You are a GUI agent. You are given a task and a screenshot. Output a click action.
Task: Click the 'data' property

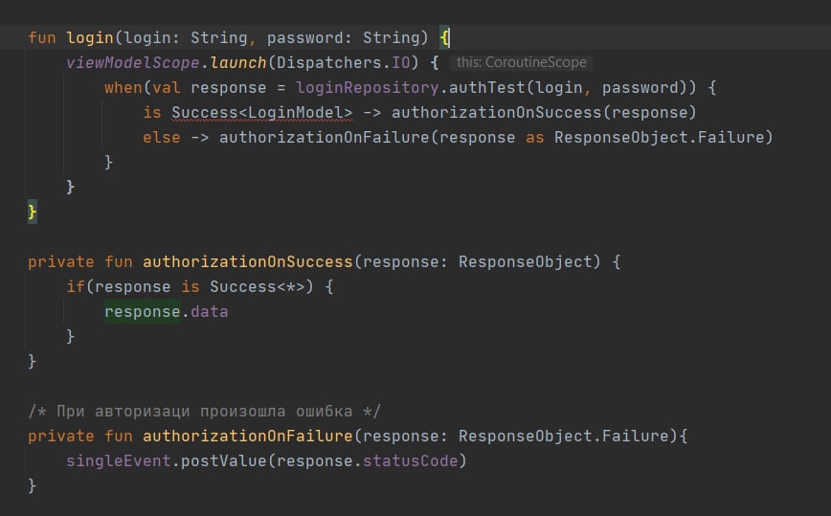tap(210, 311)
